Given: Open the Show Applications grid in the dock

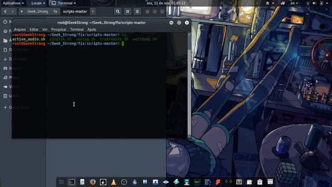Looking at the screenshot, I should [x=61, y=182].
